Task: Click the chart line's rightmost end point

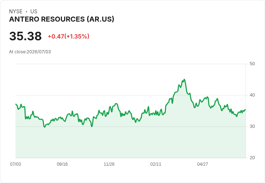Action: 246,110
